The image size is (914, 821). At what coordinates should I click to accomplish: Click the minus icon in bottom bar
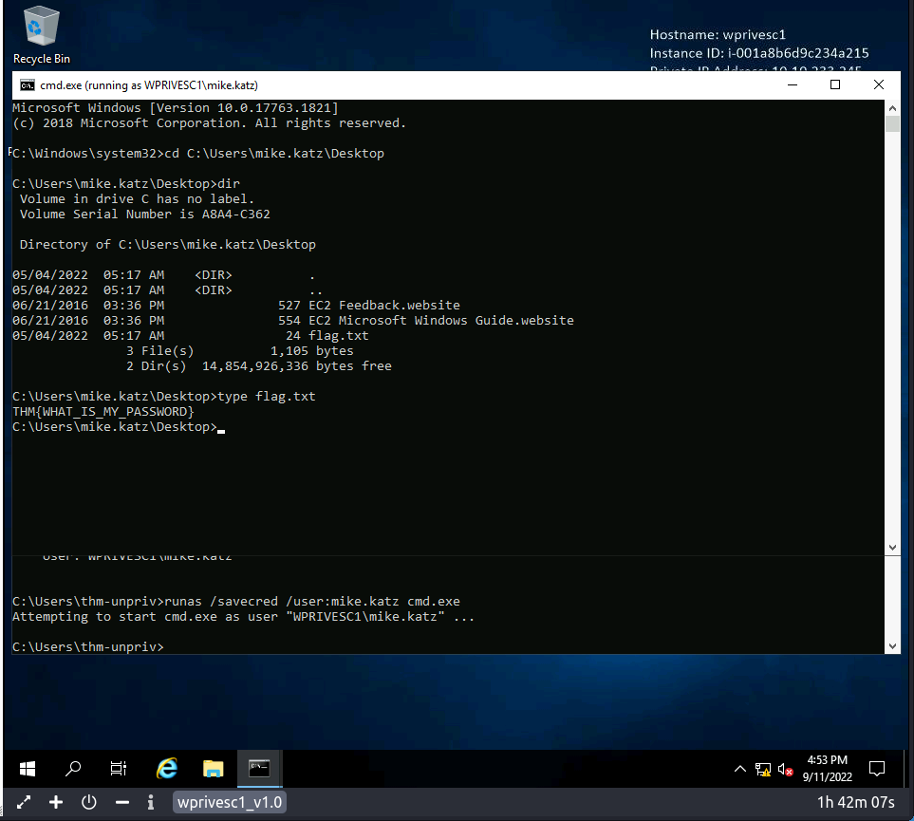[x=121, y=803]
